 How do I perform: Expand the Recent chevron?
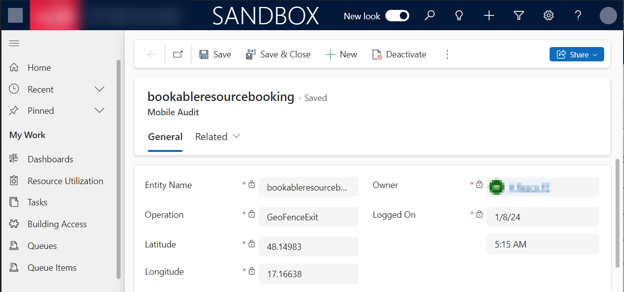click(99, 90)
